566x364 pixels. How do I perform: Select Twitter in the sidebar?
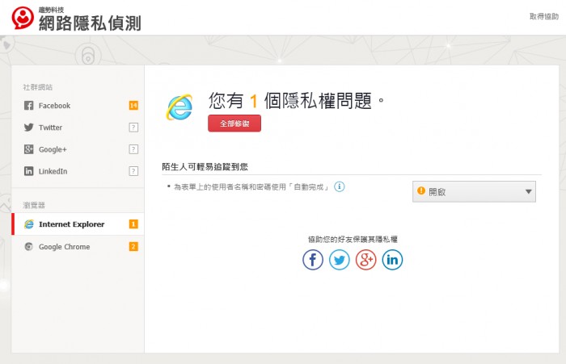tap(50, 128)
